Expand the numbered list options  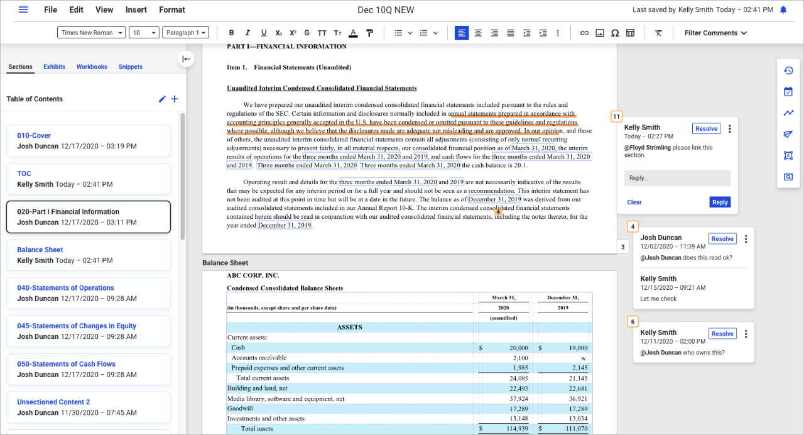(435, 33)
